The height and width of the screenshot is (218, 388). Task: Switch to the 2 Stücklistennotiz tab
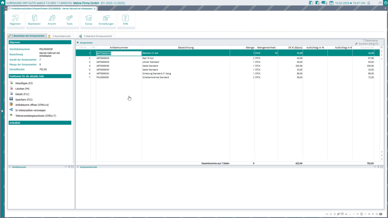click(x=61, y=36)
